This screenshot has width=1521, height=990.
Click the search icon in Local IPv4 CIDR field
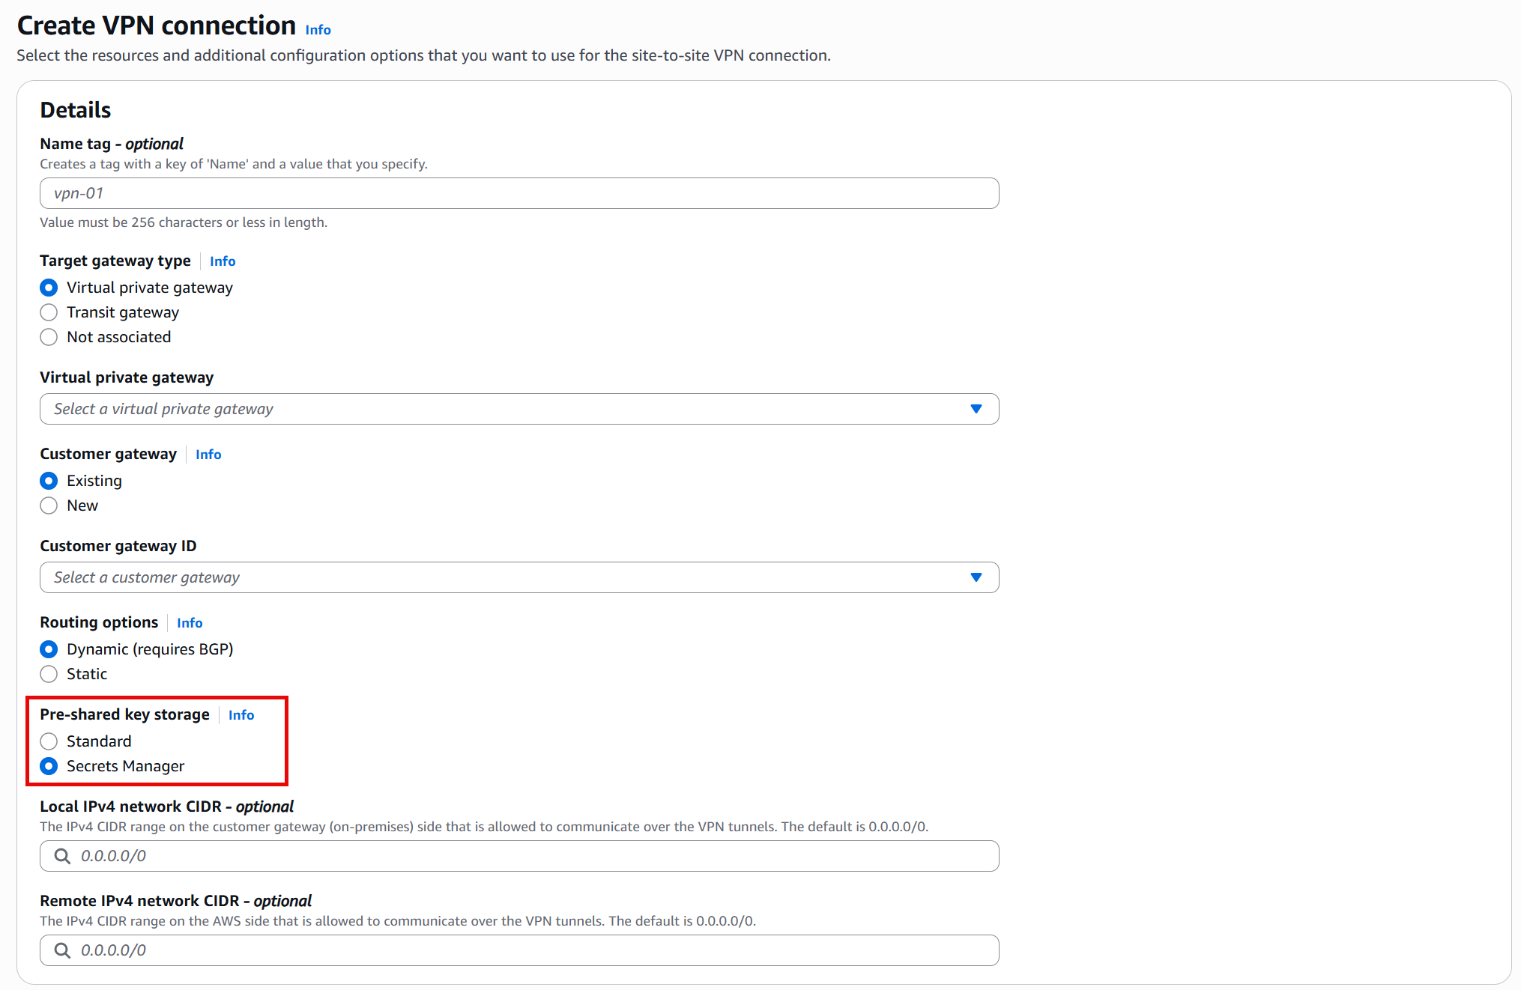click(62, 856)
